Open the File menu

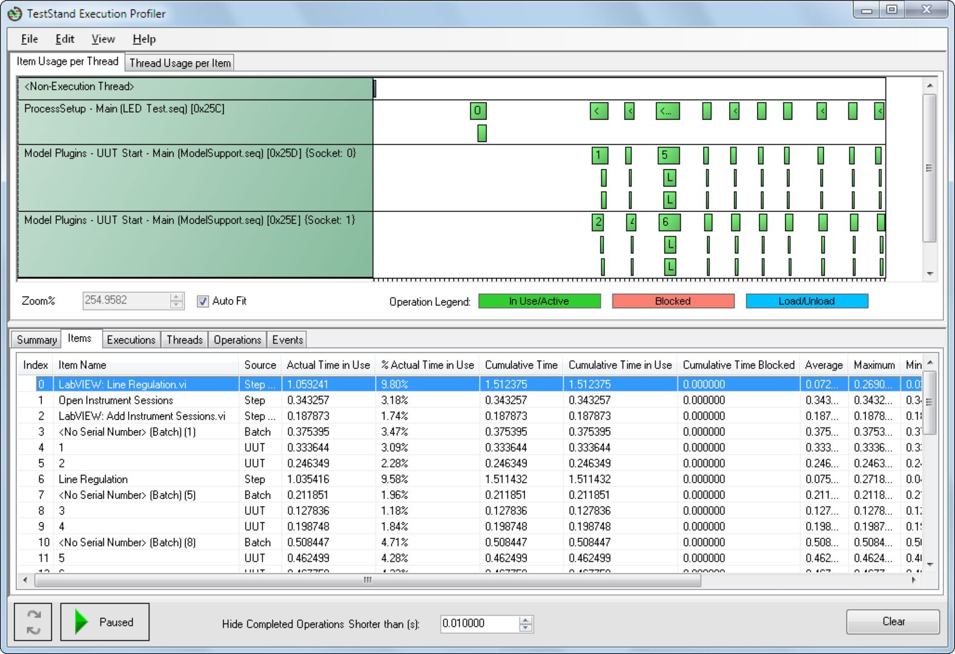[29, 39]
